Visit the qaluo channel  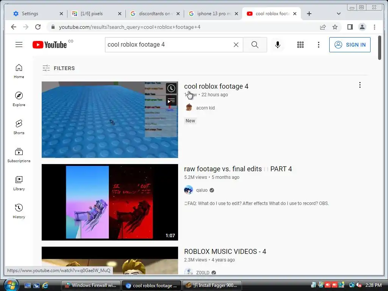(x=202, y=190)
